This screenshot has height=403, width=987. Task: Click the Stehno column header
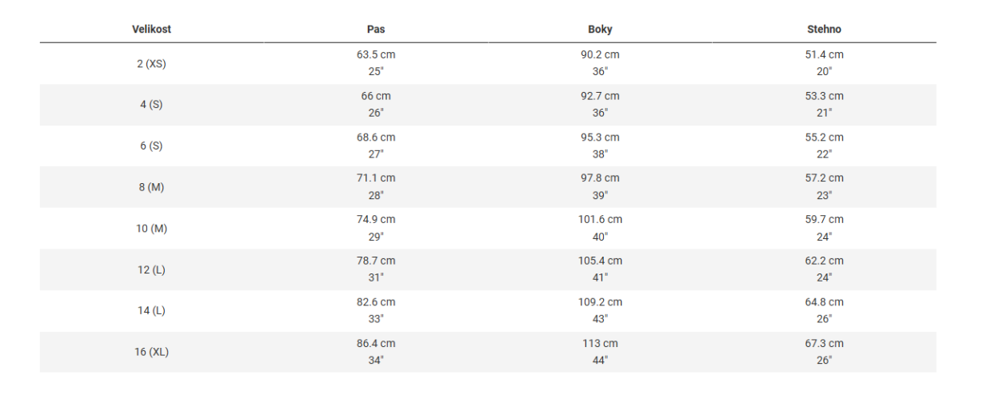click(824, 30)
